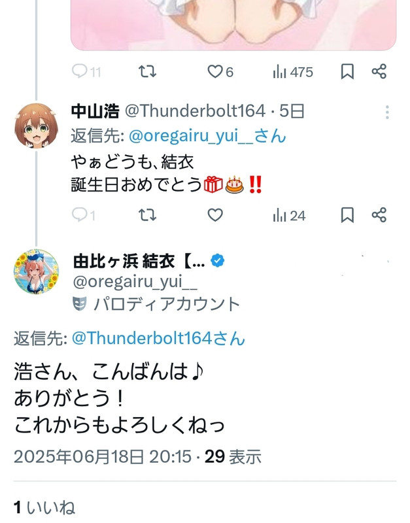Repost the post with 475 views
The width and height of the screenshot is (410, 523).
(x=147, y=72)
